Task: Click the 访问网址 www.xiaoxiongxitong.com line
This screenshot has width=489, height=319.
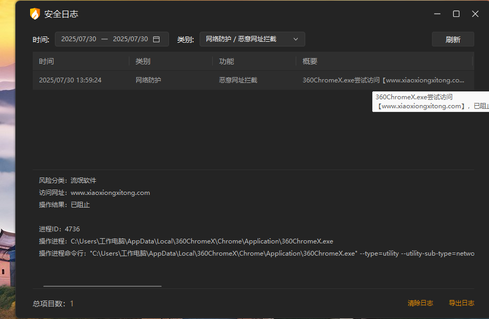Action: click(x=94, y=193)
